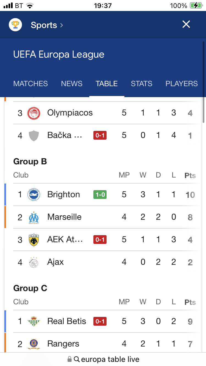
Task: Tap the Brighton club crest
Action: click(x=34, y=195)
